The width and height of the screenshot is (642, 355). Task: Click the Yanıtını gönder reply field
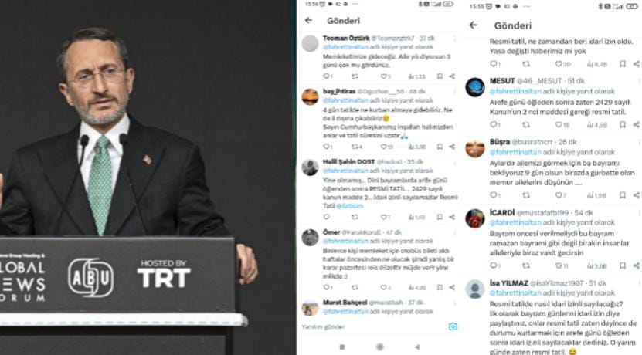[x=372, y=326]
